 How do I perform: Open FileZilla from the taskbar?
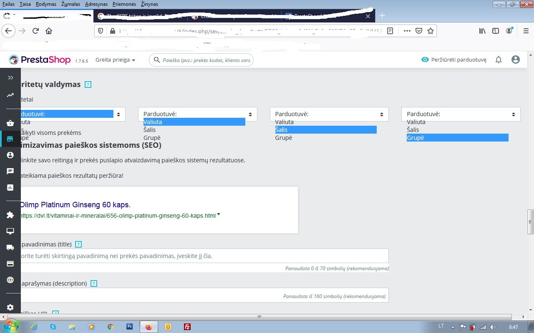tap(187, 327)
